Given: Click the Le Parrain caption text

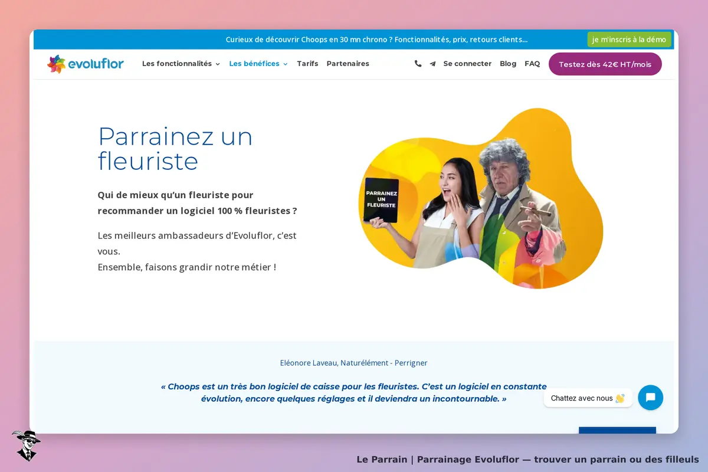Looking at the screenshot, I should (527, 459).
